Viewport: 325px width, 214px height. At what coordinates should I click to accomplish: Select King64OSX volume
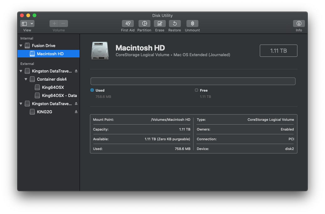click(49, 87)
